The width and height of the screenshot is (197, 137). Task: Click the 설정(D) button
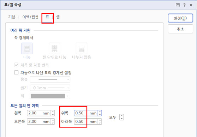coord(180,18)
